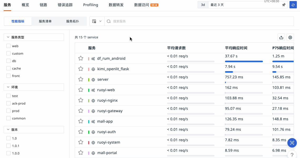
Task: Open the Profiling tab
Action: 91,5
